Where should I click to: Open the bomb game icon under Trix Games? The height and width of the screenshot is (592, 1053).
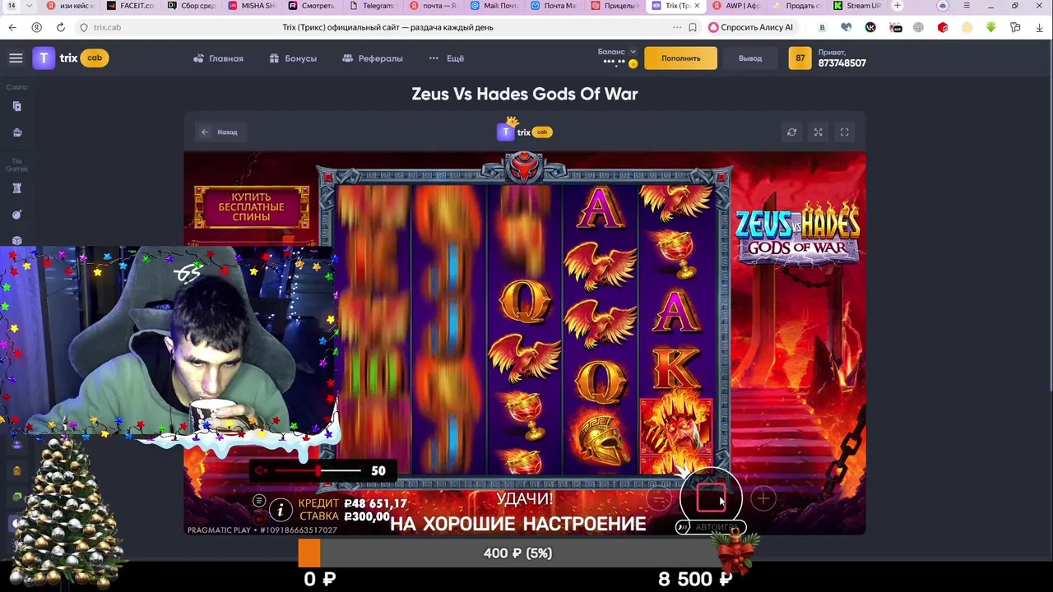pos(16,215)
